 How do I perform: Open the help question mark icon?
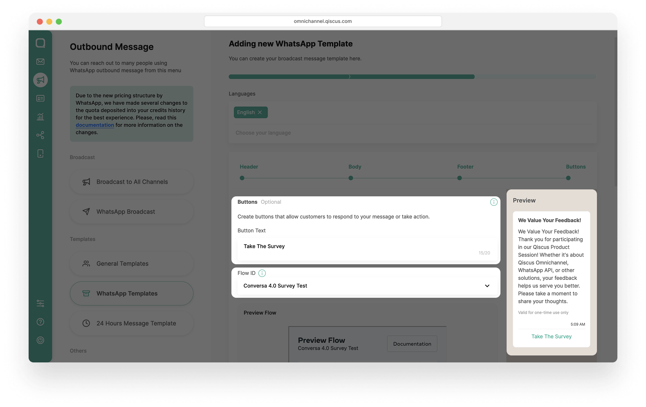click(40, 322)
